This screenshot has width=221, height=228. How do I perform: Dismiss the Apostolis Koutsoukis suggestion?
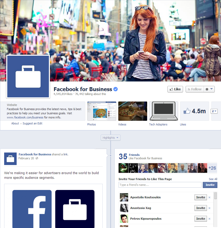(209, 198)
